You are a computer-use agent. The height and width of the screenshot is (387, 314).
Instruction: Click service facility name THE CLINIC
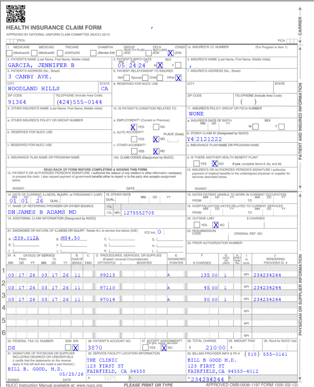coord(102,360)
